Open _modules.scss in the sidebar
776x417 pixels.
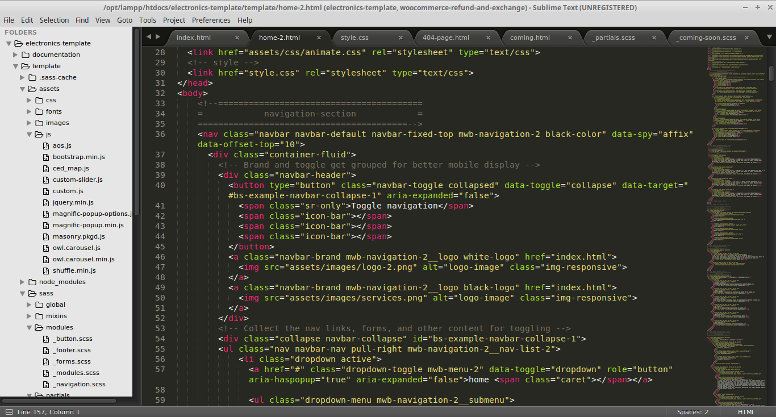point(76,373)
